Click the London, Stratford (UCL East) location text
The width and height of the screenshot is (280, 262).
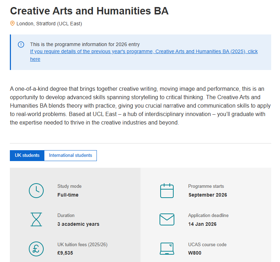49,24
